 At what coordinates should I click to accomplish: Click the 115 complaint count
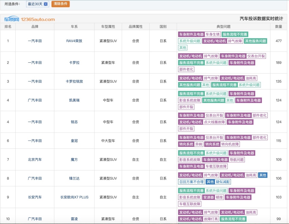pos(279,141)
